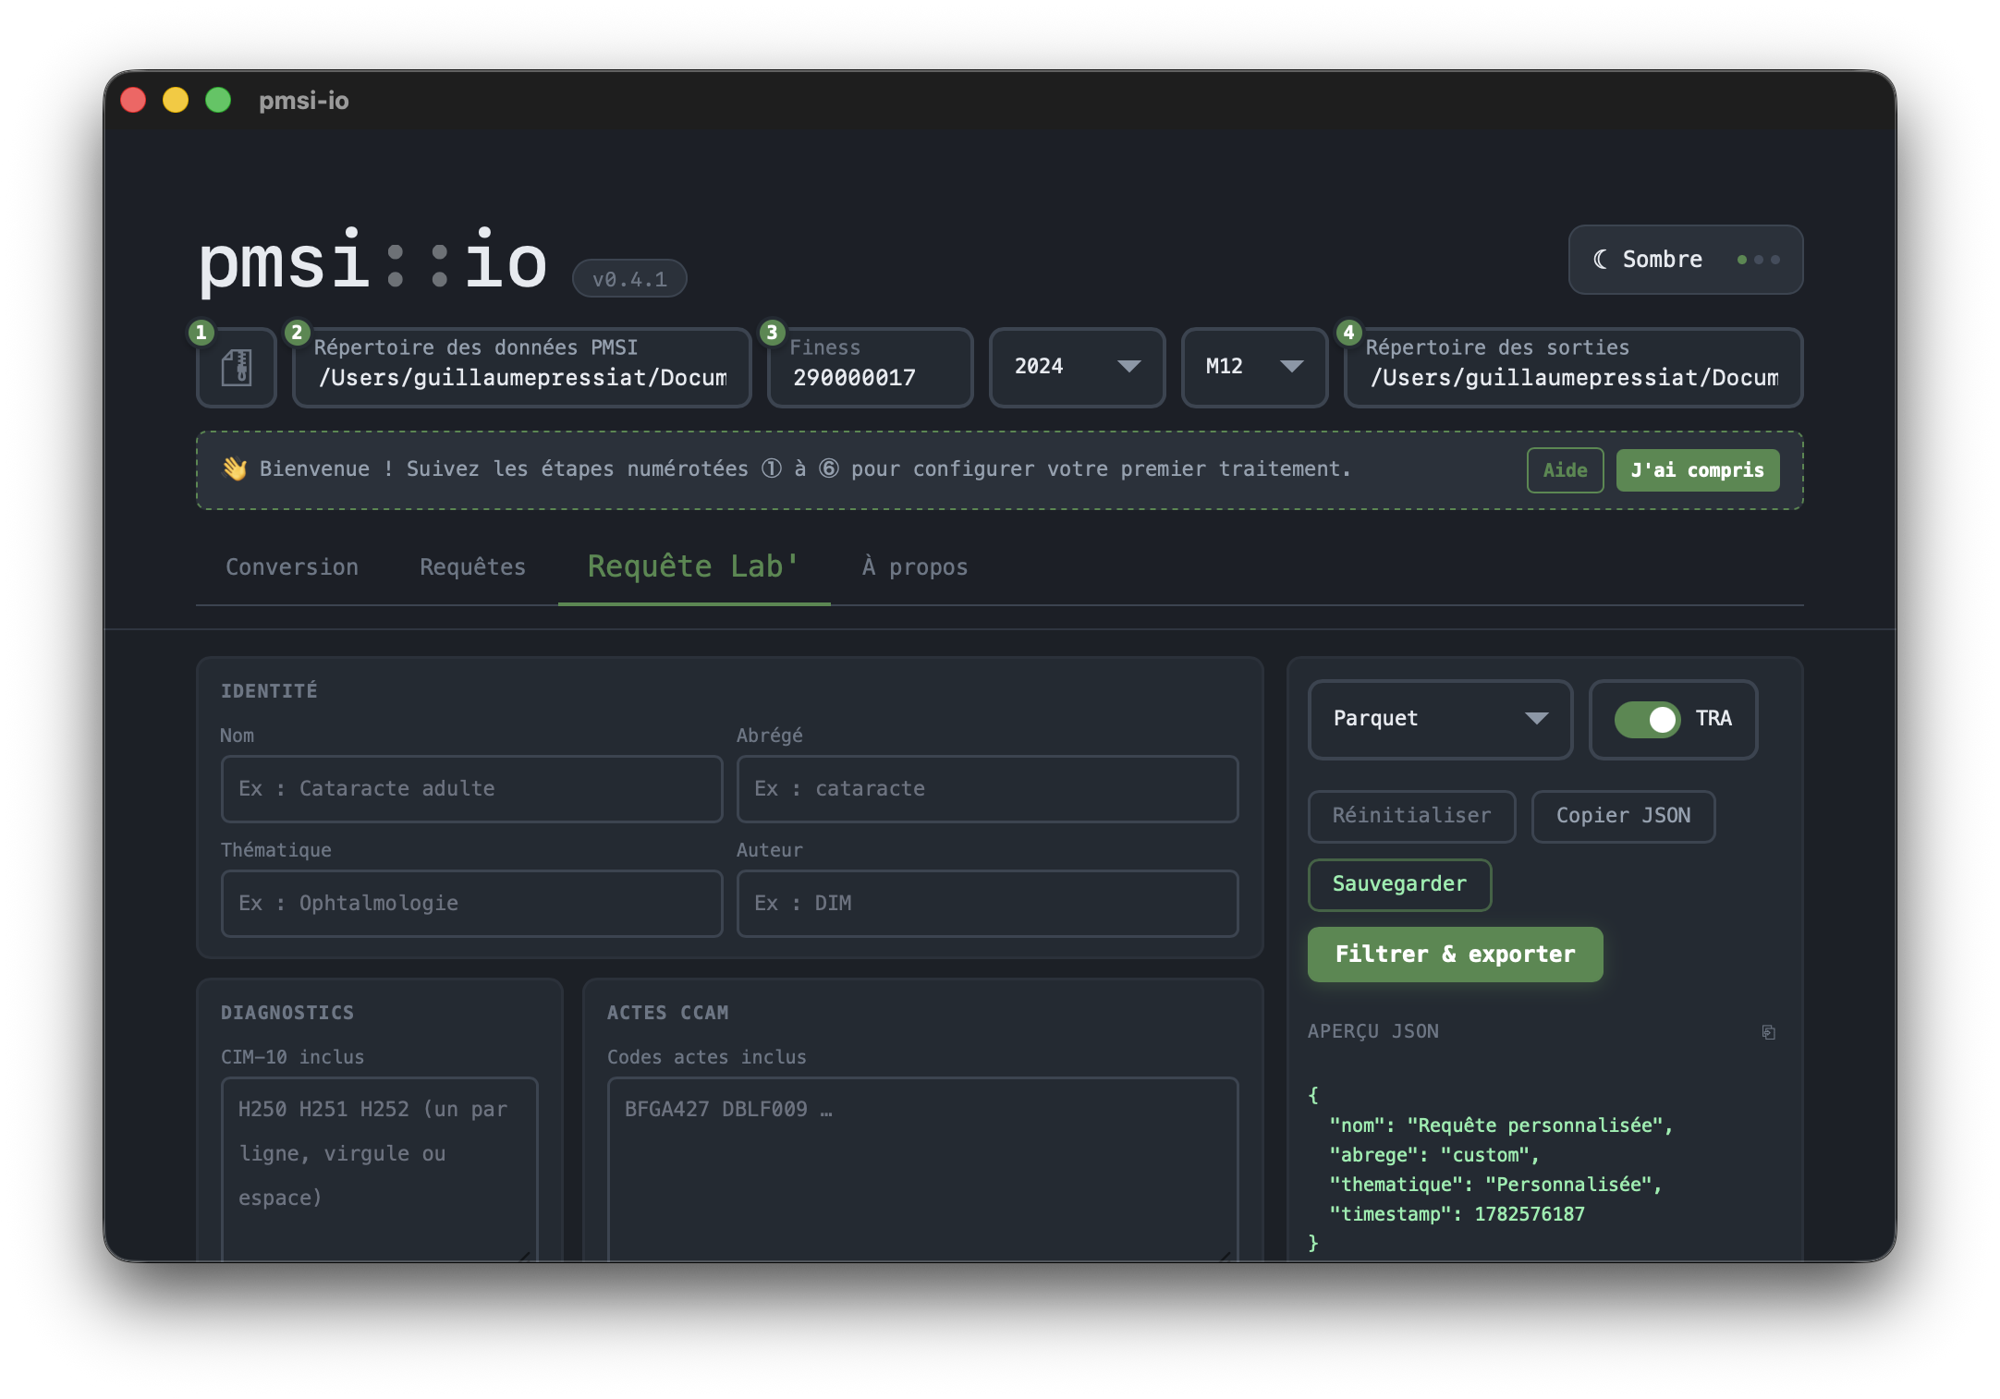This screenshot has width=2000, height=1399.
Task: Click the Filtrer & exporter button
Action: [x=1455, y=955]
